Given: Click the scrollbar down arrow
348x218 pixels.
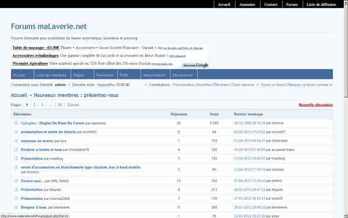Looking at the screenshot, I should 346,216.
